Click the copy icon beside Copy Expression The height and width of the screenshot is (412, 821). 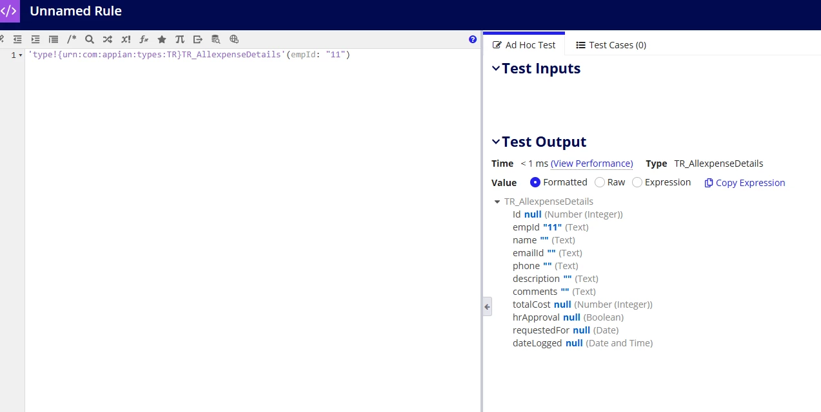[709, 183]
